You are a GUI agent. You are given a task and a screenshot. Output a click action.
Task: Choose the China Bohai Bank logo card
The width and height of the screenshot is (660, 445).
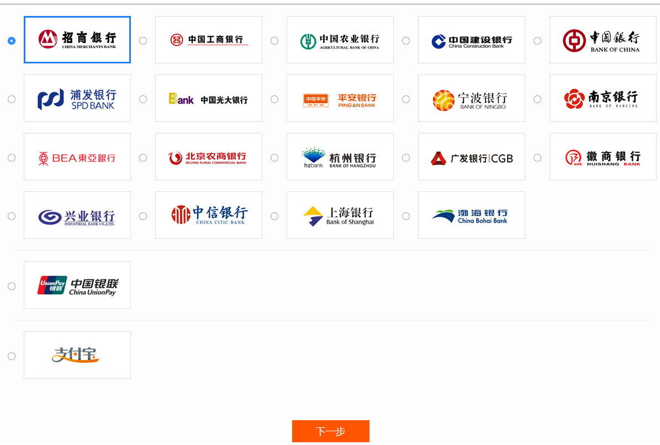click(x=472, y=215)
